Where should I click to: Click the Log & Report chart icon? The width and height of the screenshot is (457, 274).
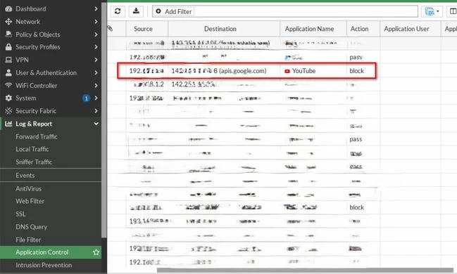click(8, 124)
